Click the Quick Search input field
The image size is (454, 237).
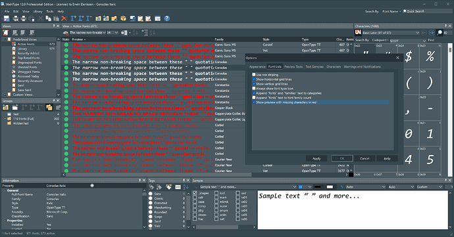tap(428, 11)
